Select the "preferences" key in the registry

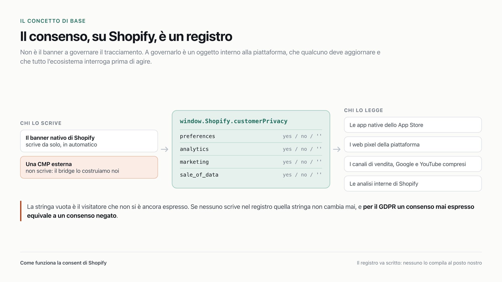pyautogui.click(x=198, y=136)
